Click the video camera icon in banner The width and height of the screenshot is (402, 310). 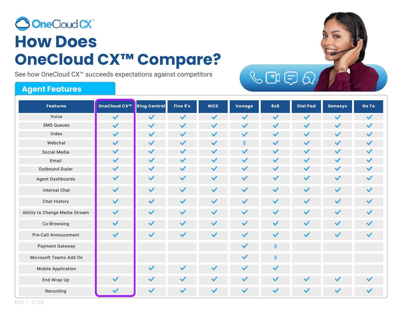273,78
